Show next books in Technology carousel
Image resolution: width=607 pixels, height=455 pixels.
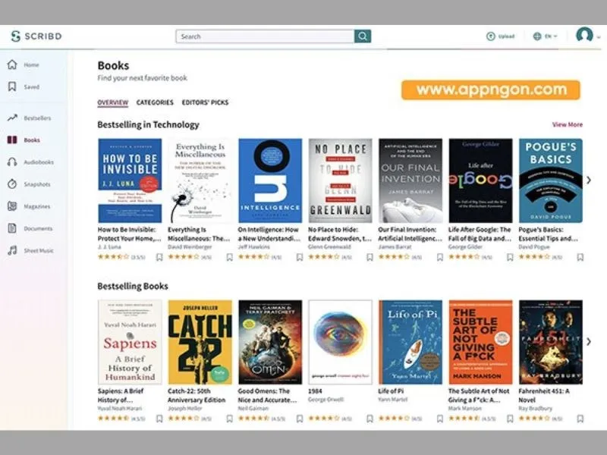click(589, 180)
